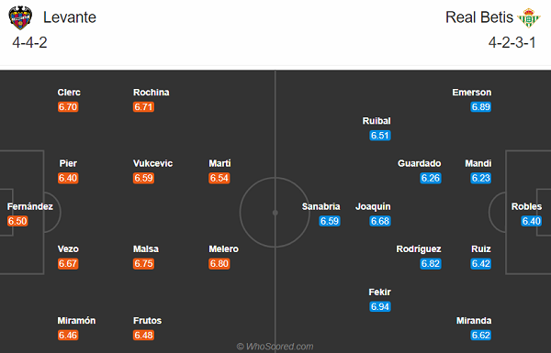Click goalkeeper Fernández's name
The width and height of the screenshot is (551, 353).
tap(30, 206)
